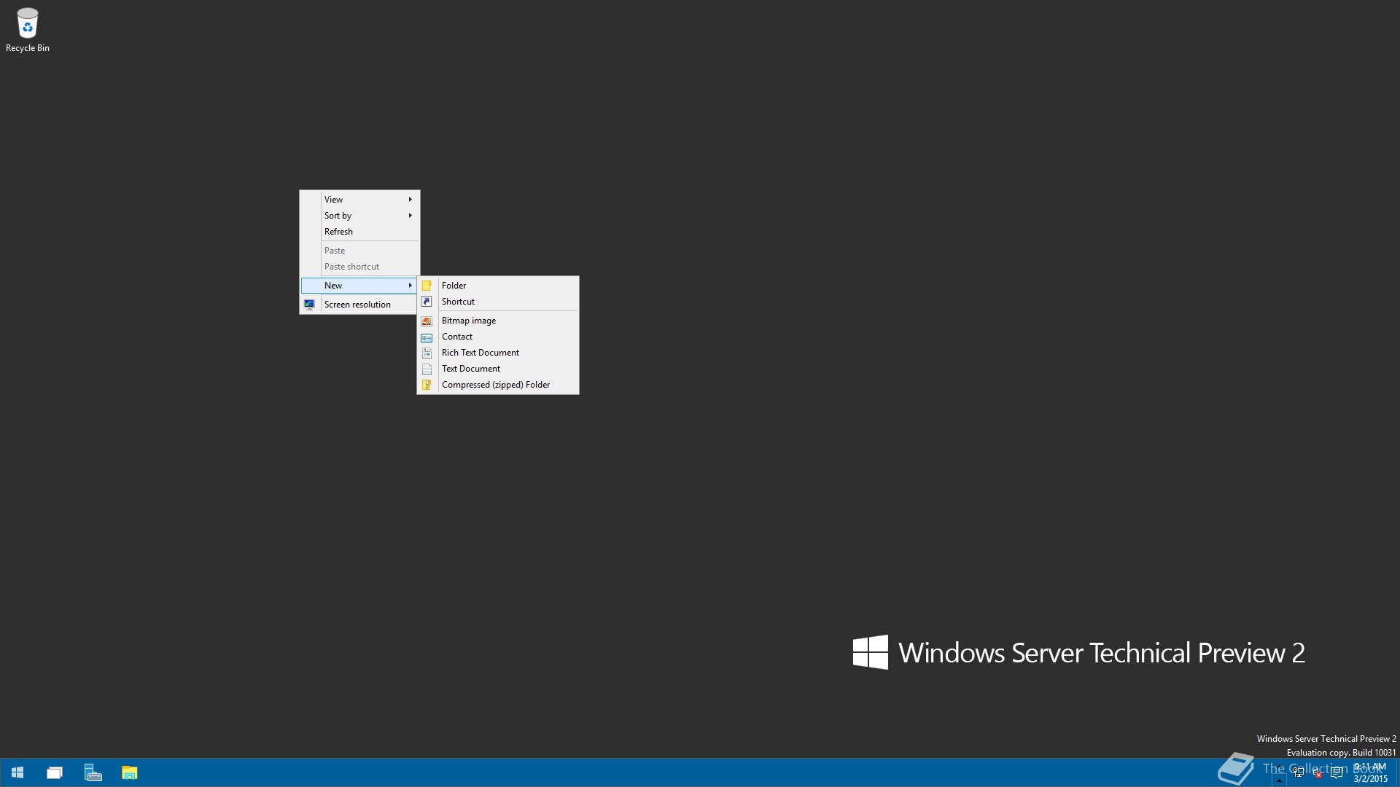
Task: Create a new Text Document
Action: [498, 369]
